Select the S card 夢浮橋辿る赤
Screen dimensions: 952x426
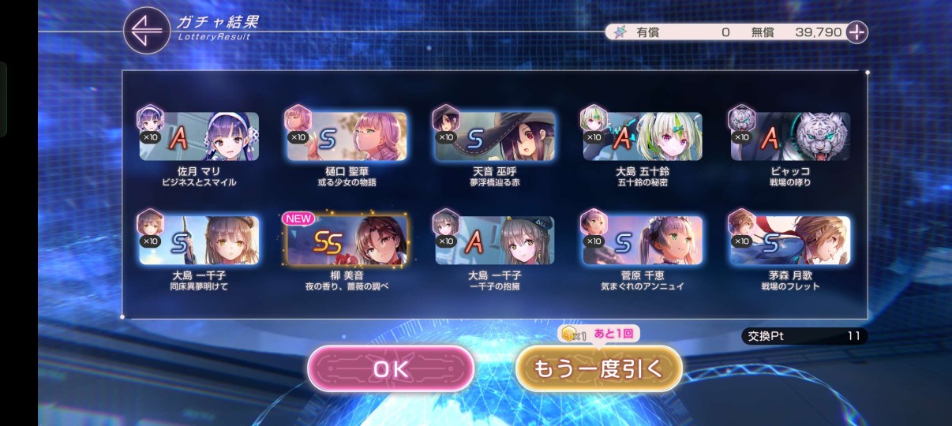(495, 136)
